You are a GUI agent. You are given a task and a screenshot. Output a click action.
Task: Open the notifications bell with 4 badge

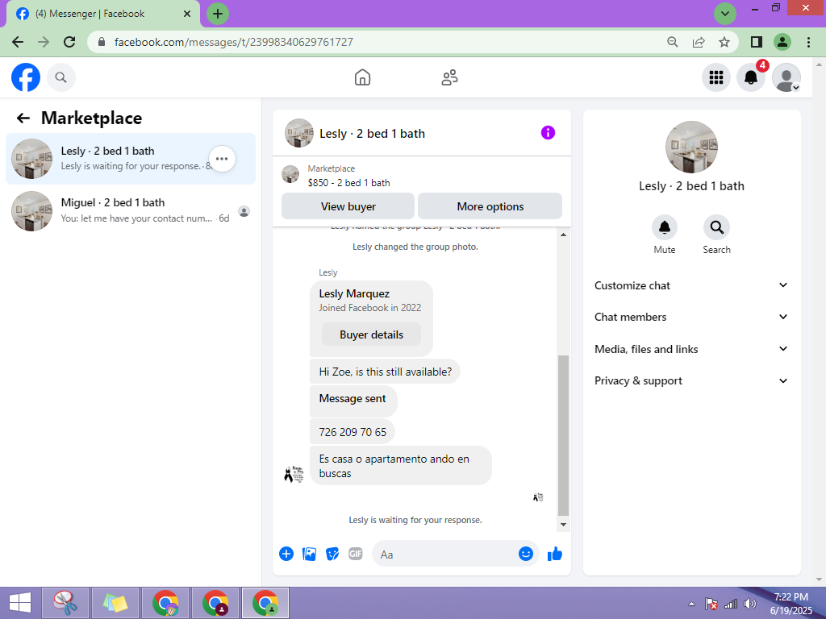pyautogui.click(x=751, y=77)
